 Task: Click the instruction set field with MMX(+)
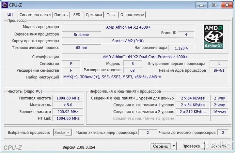tap(145, 79)
